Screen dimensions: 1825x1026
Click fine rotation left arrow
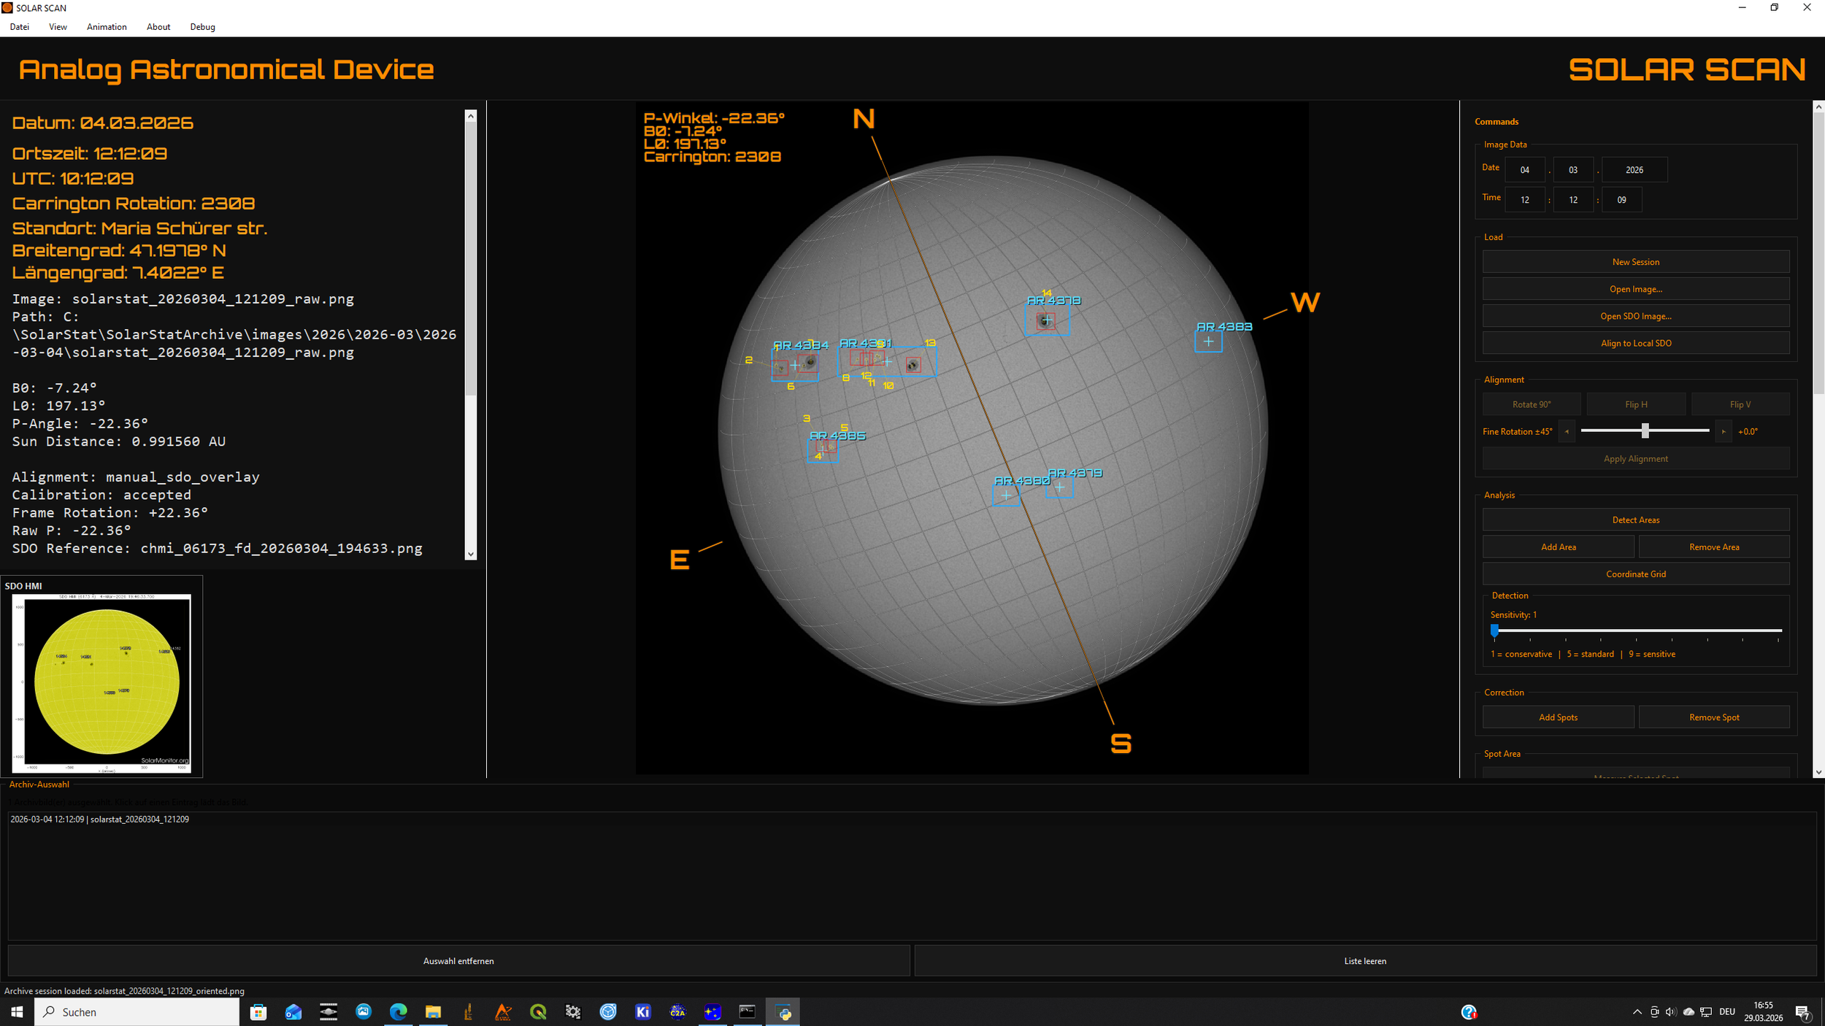[1567, 431]
